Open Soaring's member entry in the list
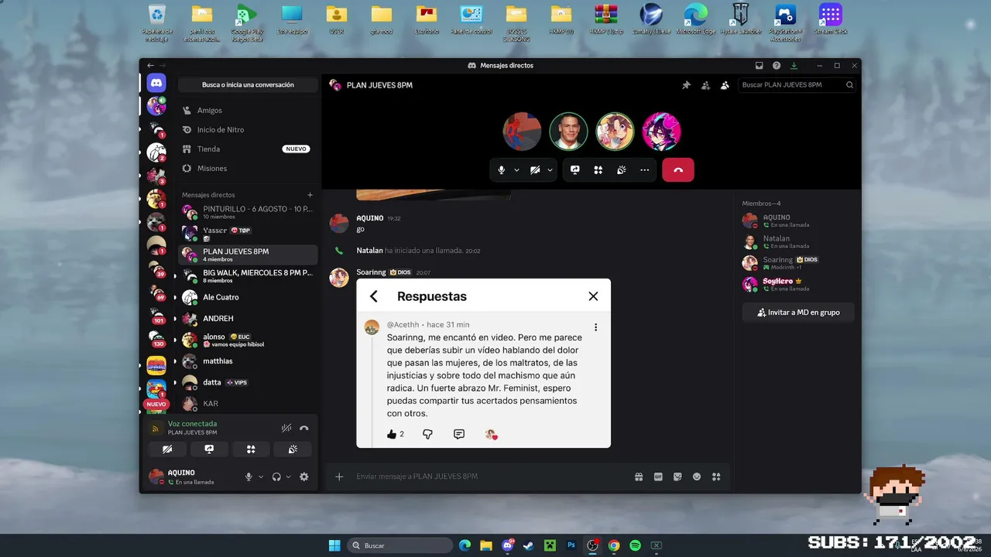991x557 pixels. coord(798,263)
